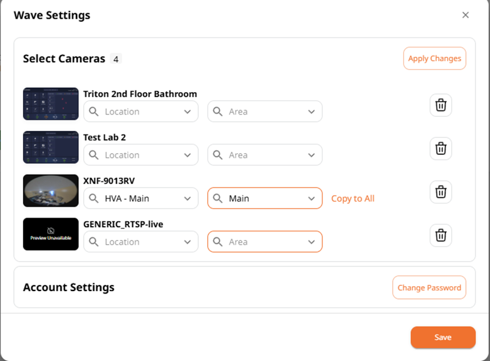Screen dimensions: 490x361
Task: Click the search icon in Test Lab 2 Location field
Action: (x=94, y=155)
